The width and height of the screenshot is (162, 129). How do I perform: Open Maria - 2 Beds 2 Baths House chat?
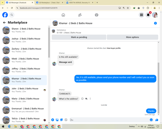click(x=24, y=100)
